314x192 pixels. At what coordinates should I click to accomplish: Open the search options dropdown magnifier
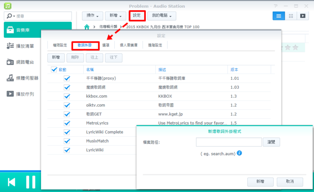pyautogui.click(x=10, y=16)
